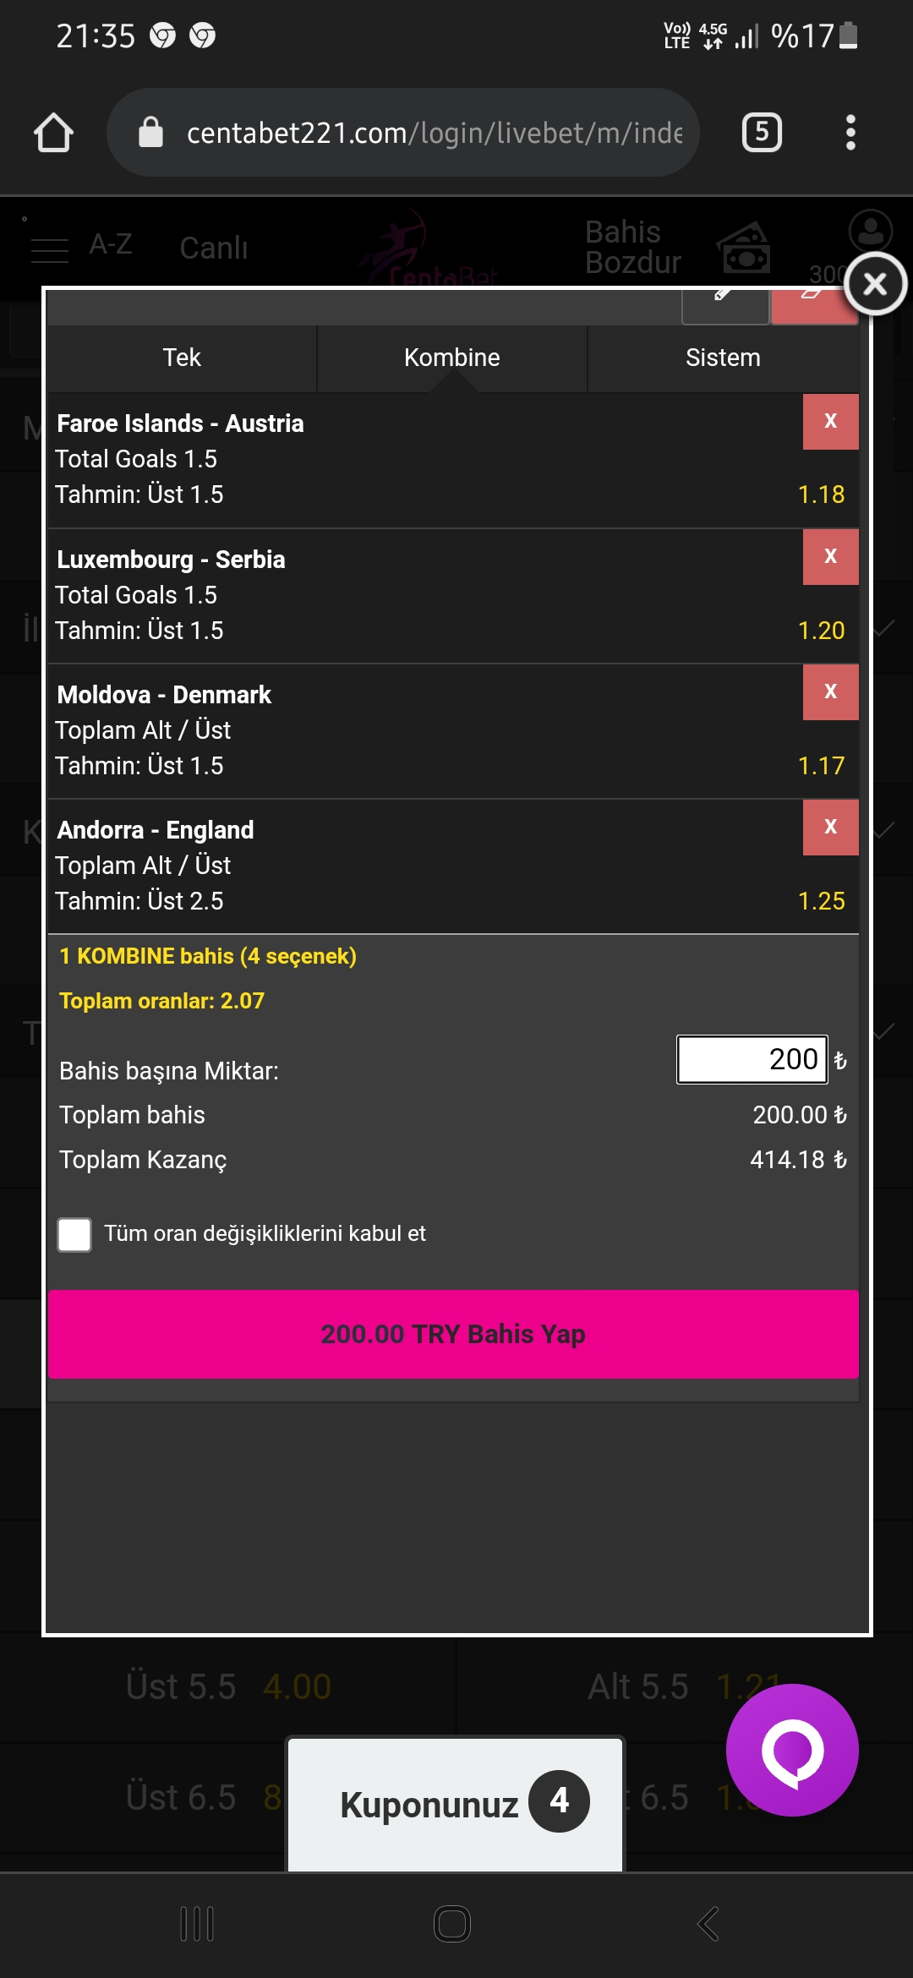
Task: Delete the Moldova - Denmark bet
Action: pos(830,691)
